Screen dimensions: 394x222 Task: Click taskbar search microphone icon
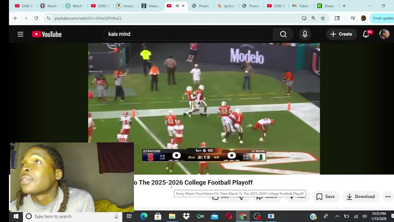(x=116, y=216)
